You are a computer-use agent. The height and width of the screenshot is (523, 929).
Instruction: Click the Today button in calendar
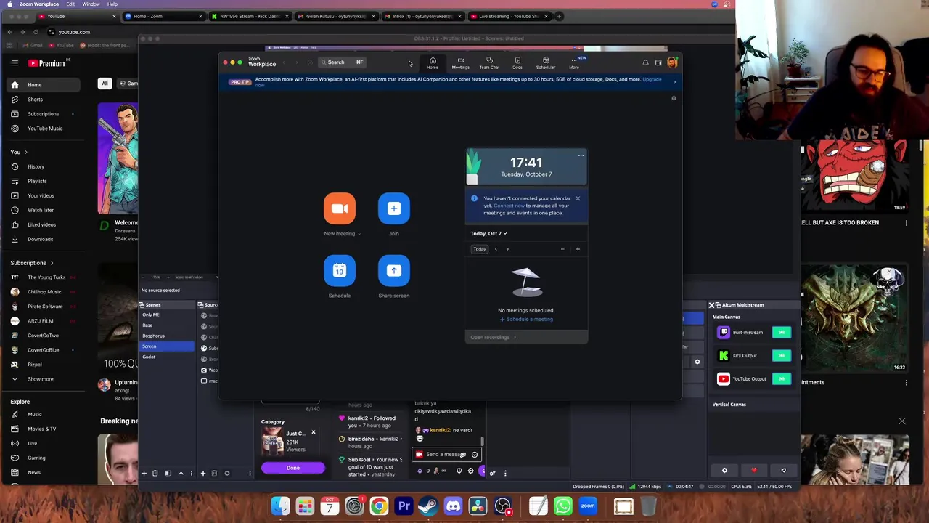[479, 249]
